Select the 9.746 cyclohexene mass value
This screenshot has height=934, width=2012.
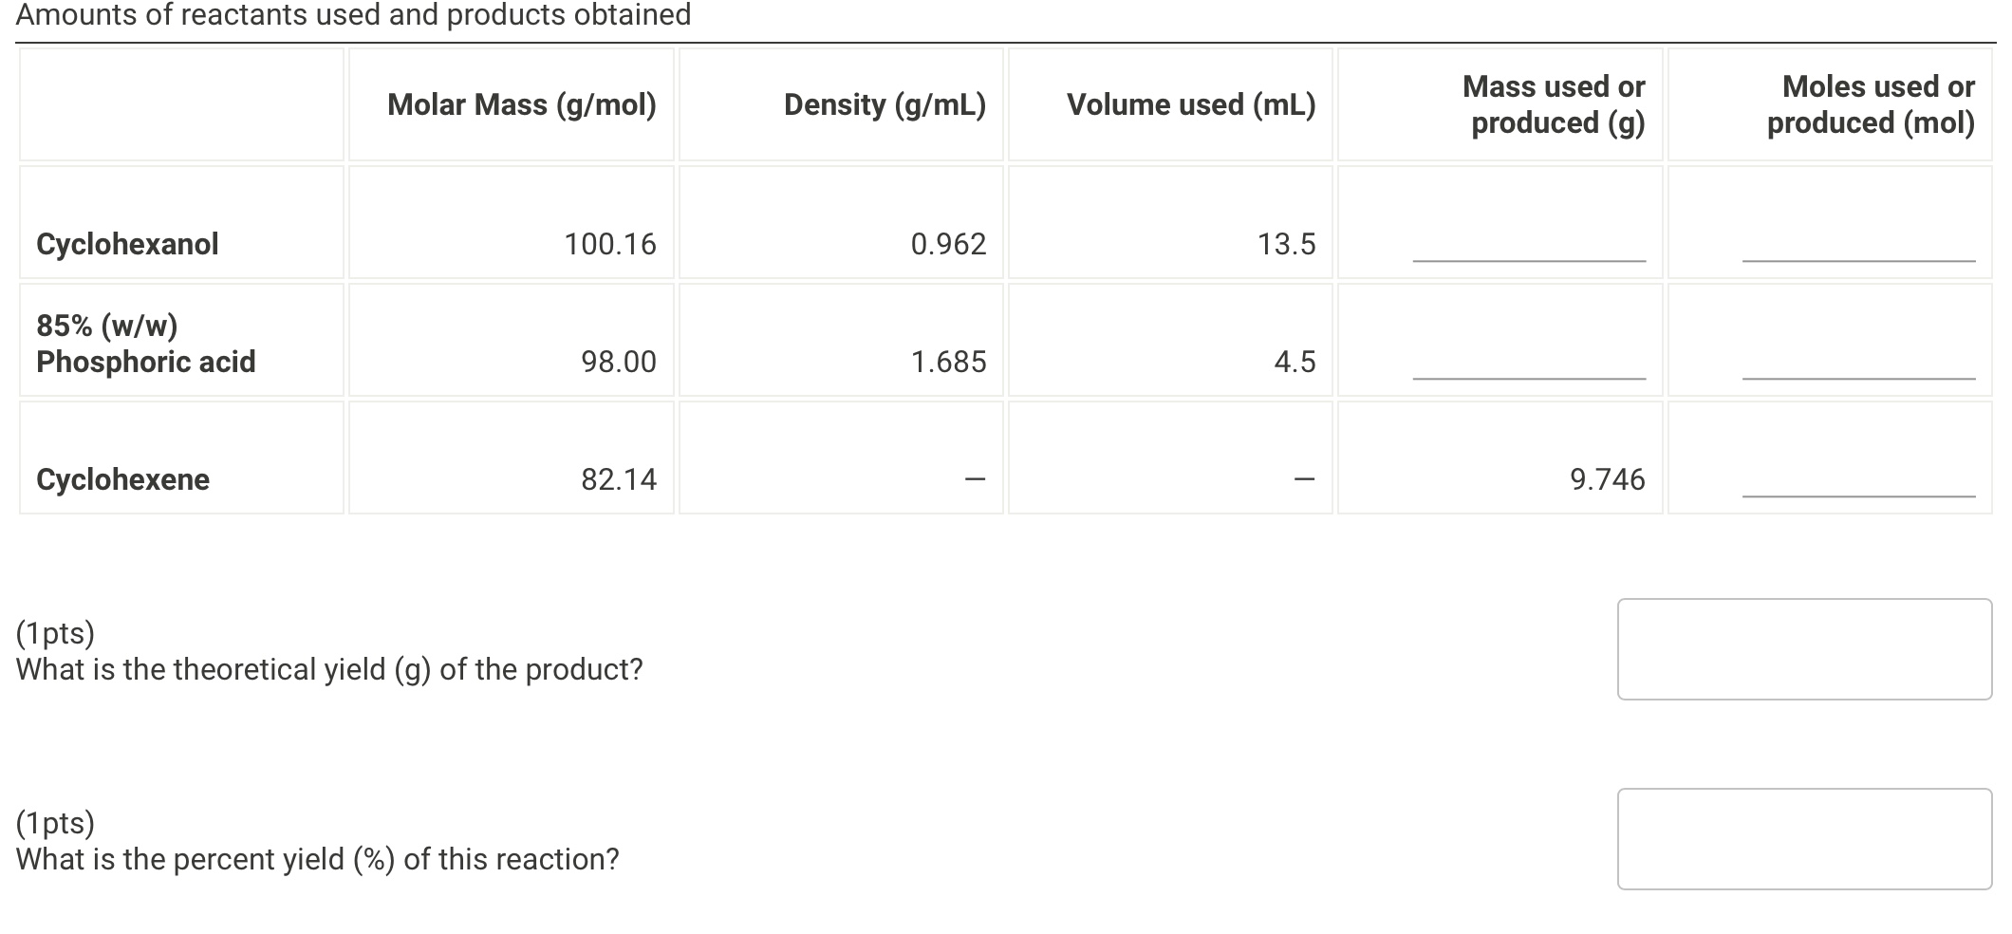tap(1612, 479)
